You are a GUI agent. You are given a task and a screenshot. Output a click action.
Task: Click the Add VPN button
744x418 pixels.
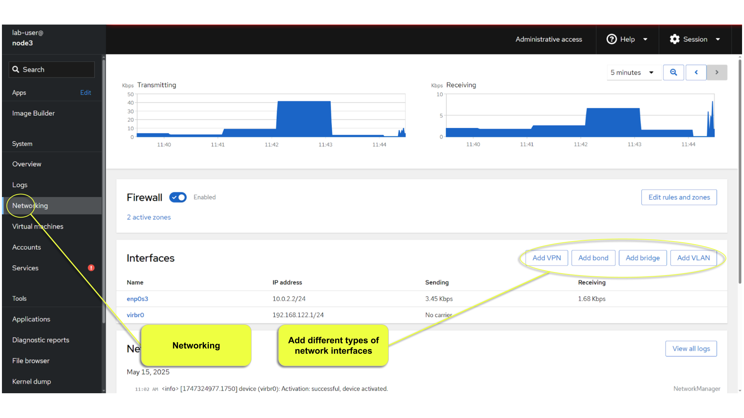(x=546, y=258)
